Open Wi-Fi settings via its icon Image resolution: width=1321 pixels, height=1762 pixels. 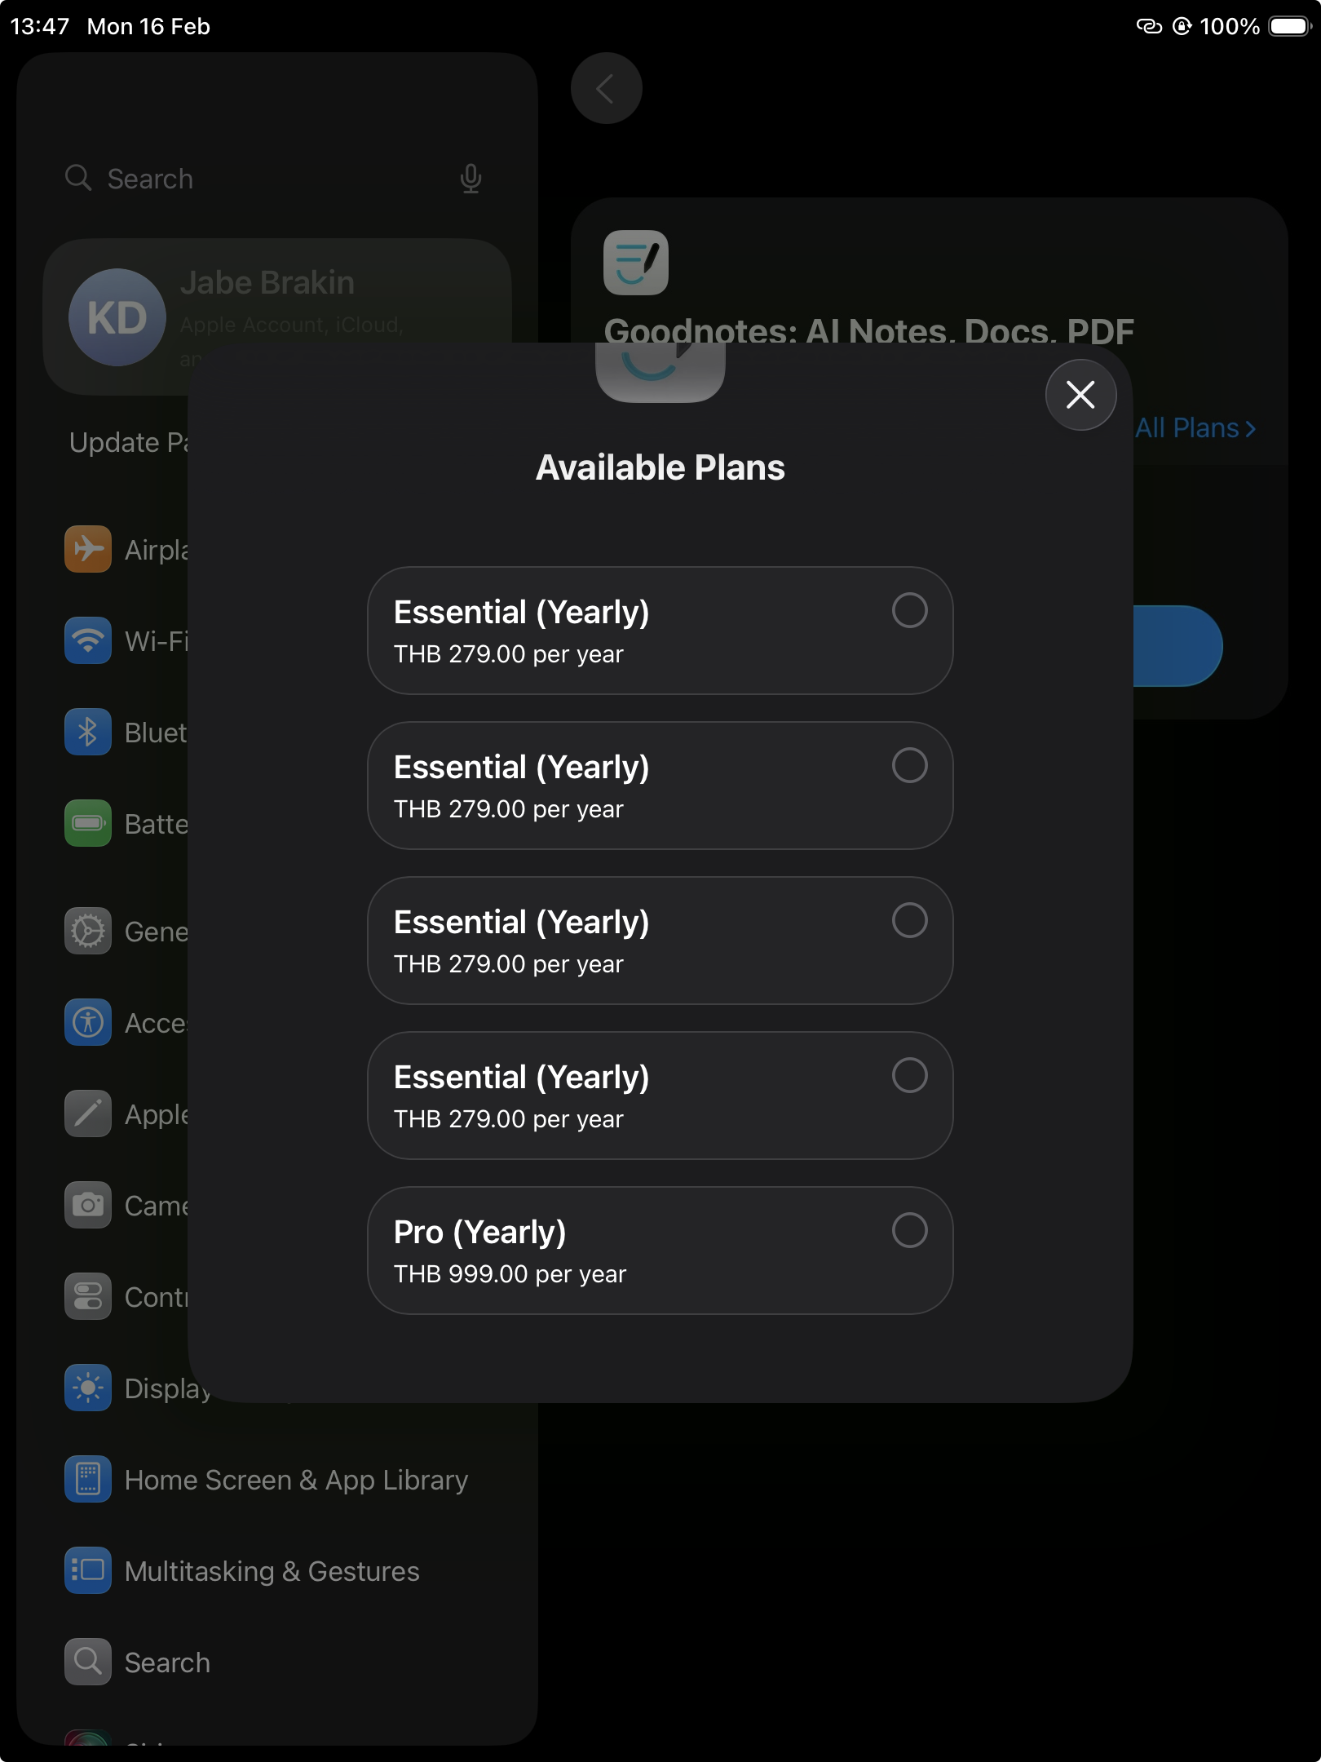[88, 640]
